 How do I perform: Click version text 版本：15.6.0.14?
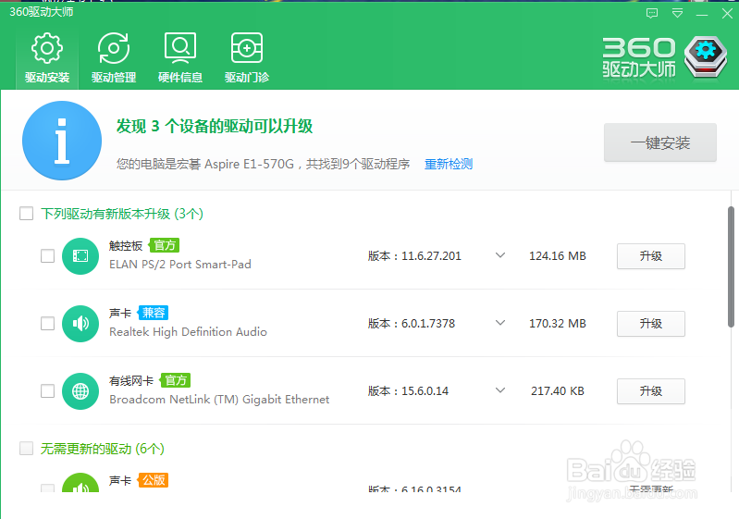(408, 390)
